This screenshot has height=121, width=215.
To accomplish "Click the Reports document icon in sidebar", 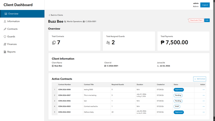I will coord(5,52).
